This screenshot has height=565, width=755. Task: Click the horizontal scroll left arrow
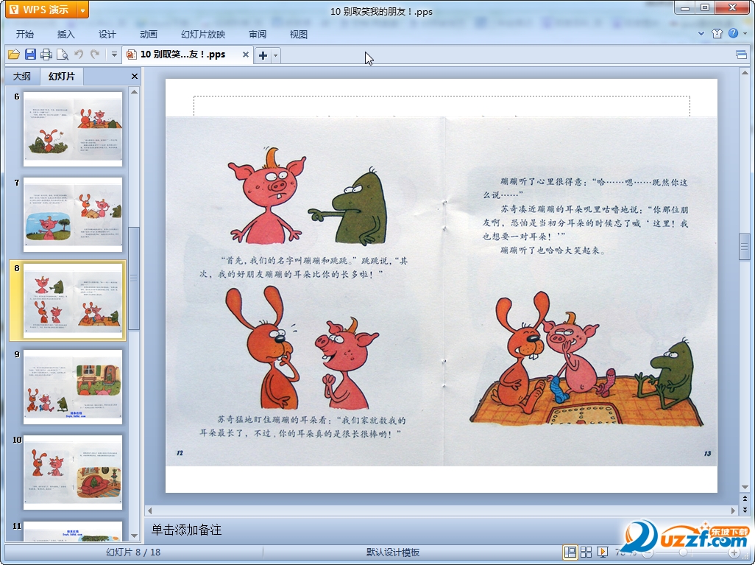(x=149, y=510)
